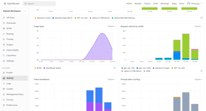Click the 12 Jun bar in Request volume chart

click(x=186, y=47)
